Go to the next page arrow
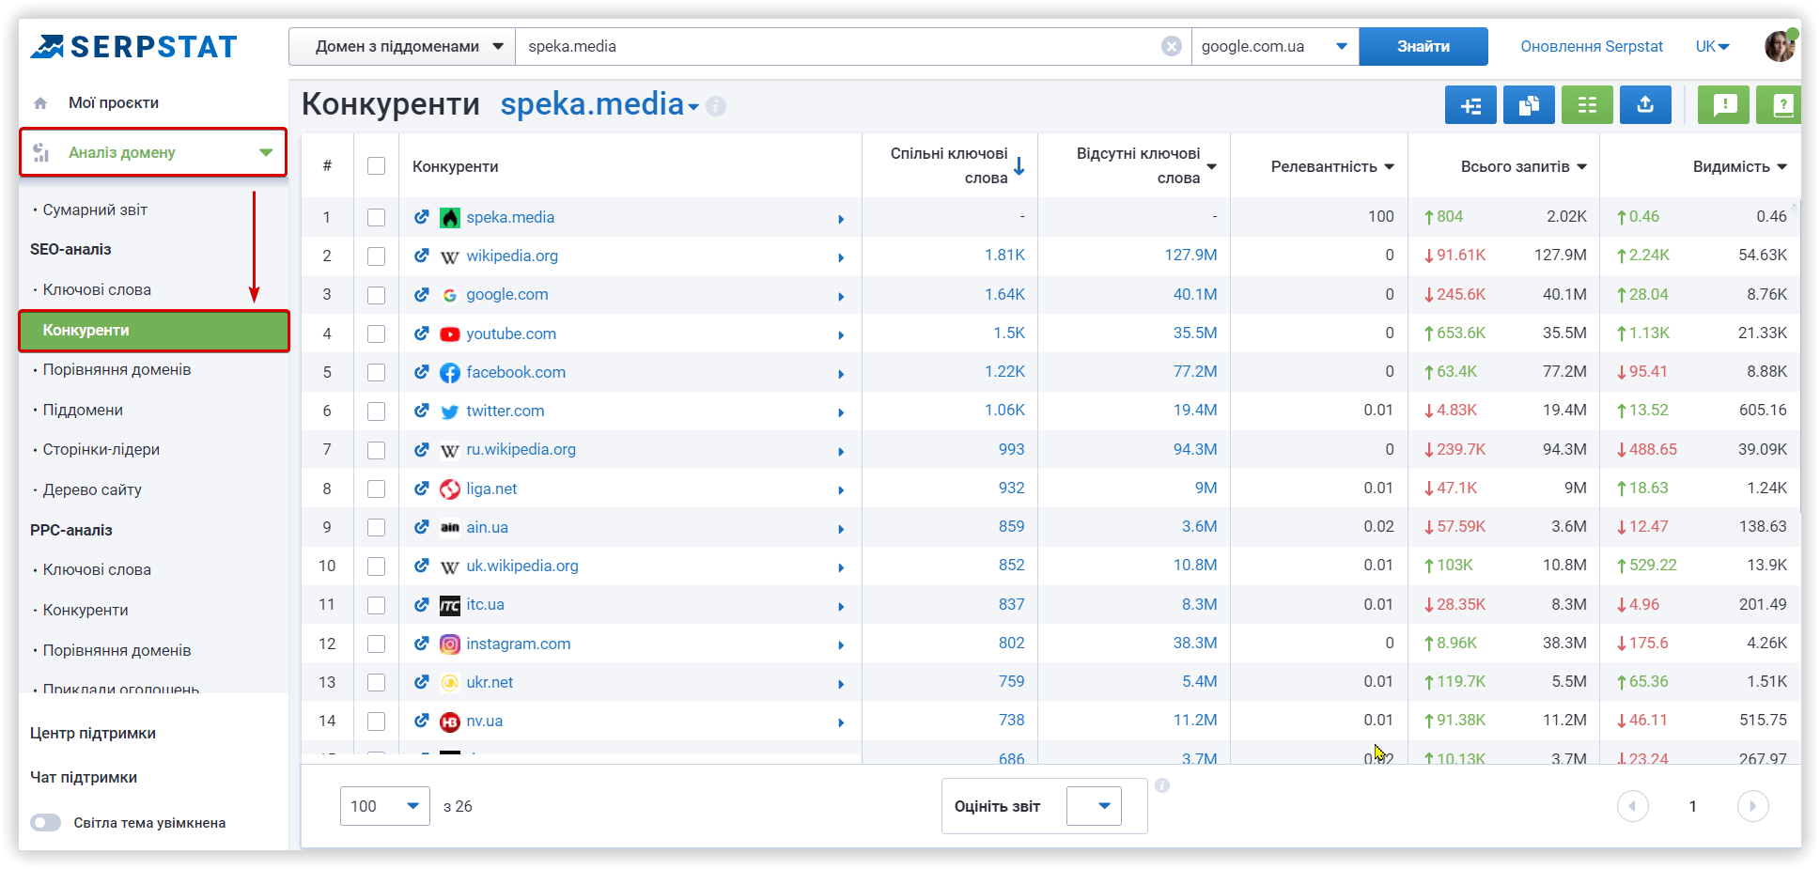The image size is (1820, 869). click(x=1753, y=806)
